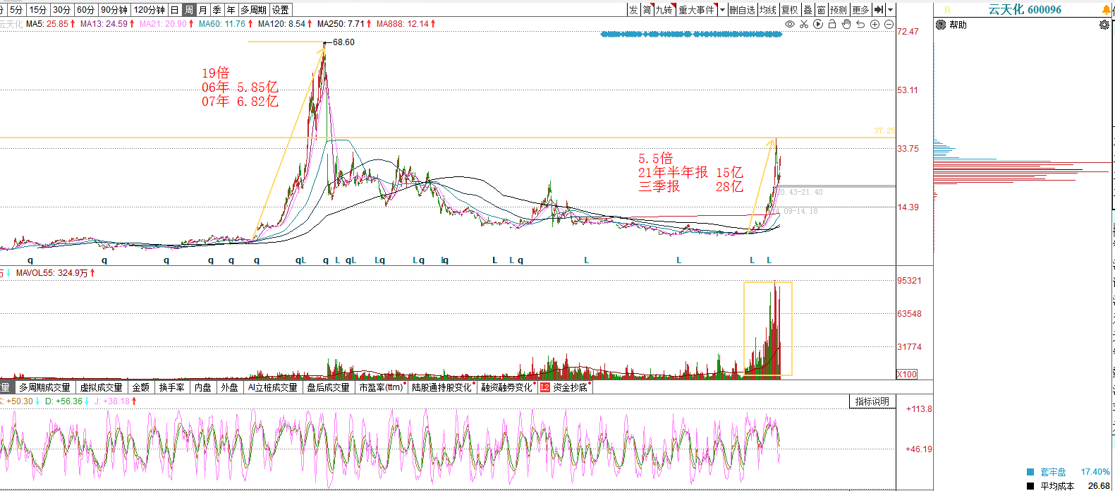Click the R marker before 云天化 title
1115x491 pixels.
click(x=947, y=10)
